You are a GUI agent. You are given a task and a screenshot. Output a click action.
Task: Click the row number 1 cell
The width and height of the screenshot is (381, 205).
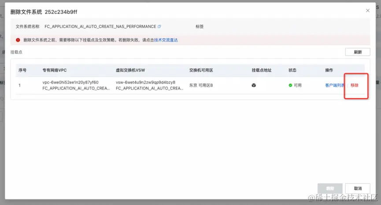point(19,85)
